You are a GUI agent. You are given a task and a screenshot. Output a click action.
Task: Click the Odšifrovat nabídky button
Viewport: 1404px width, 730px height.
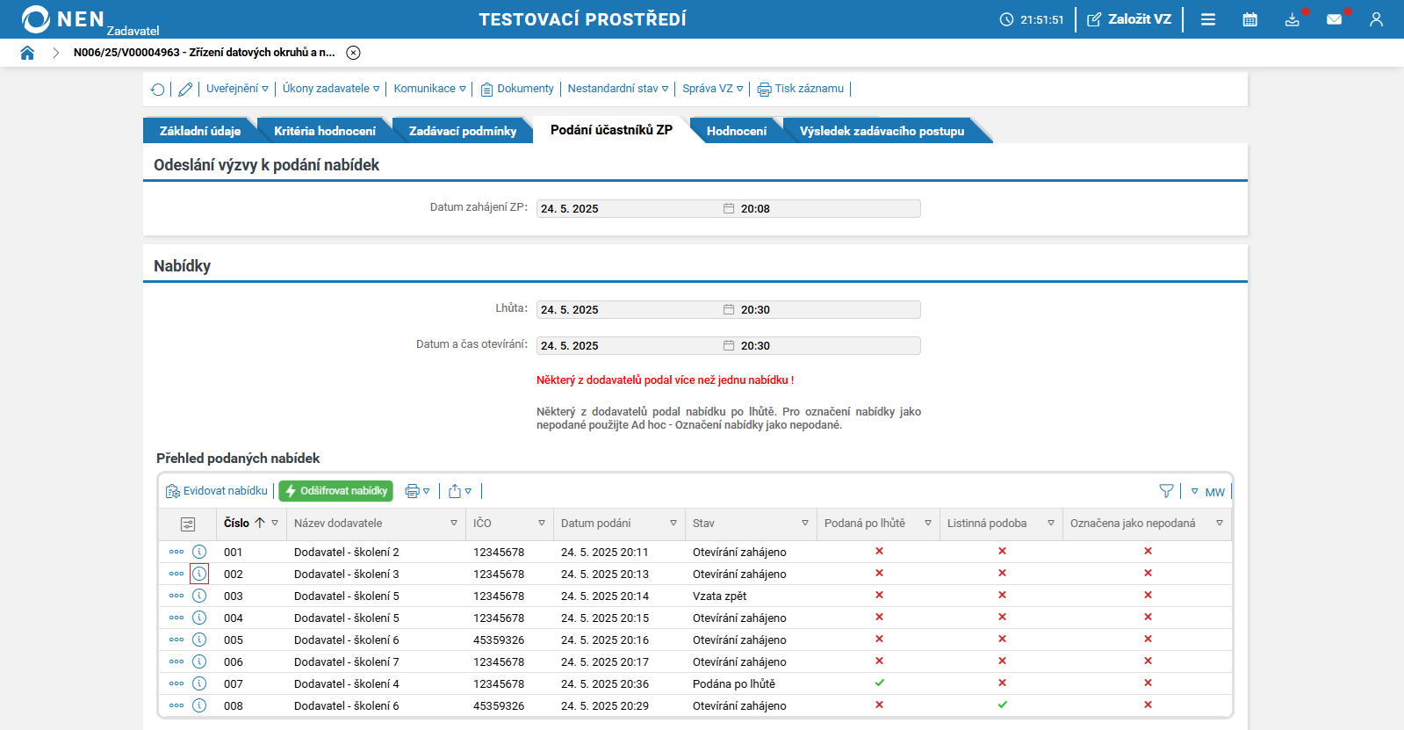335,491
